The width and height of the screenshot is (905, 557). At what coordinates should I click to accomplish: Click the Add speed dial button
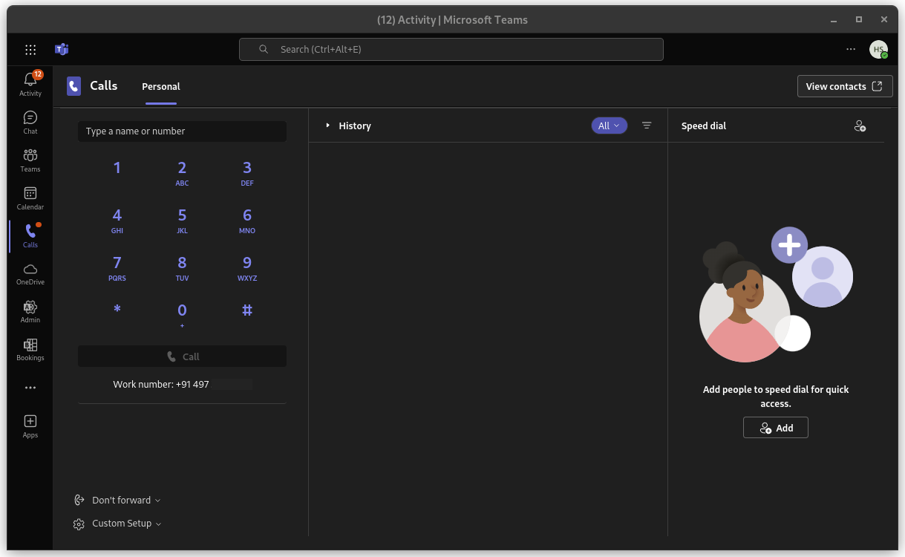(776, 428)
